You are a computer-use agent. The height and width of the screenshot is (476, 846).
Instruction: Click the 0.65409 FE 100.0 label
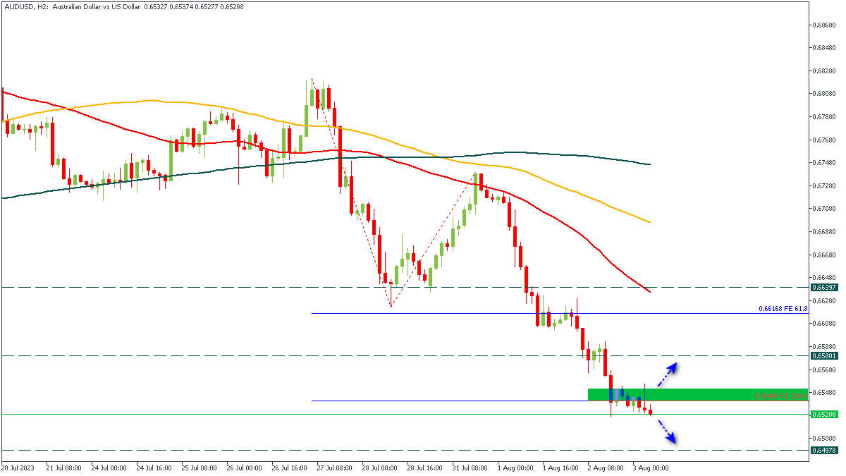[781, 396]
